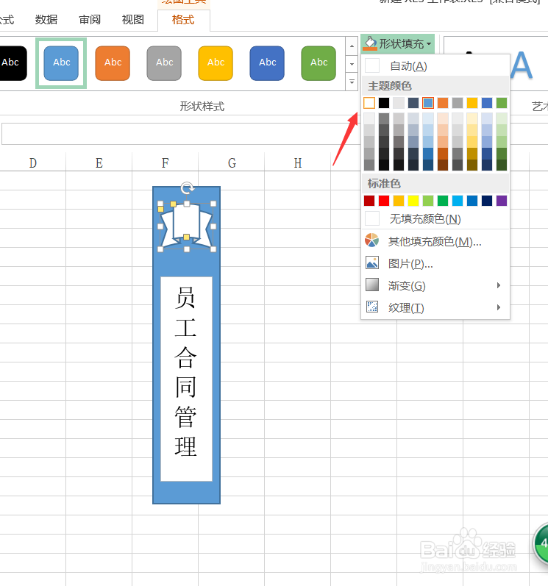
Task: Choose standard light green swatch
Action: coord(428,201)
